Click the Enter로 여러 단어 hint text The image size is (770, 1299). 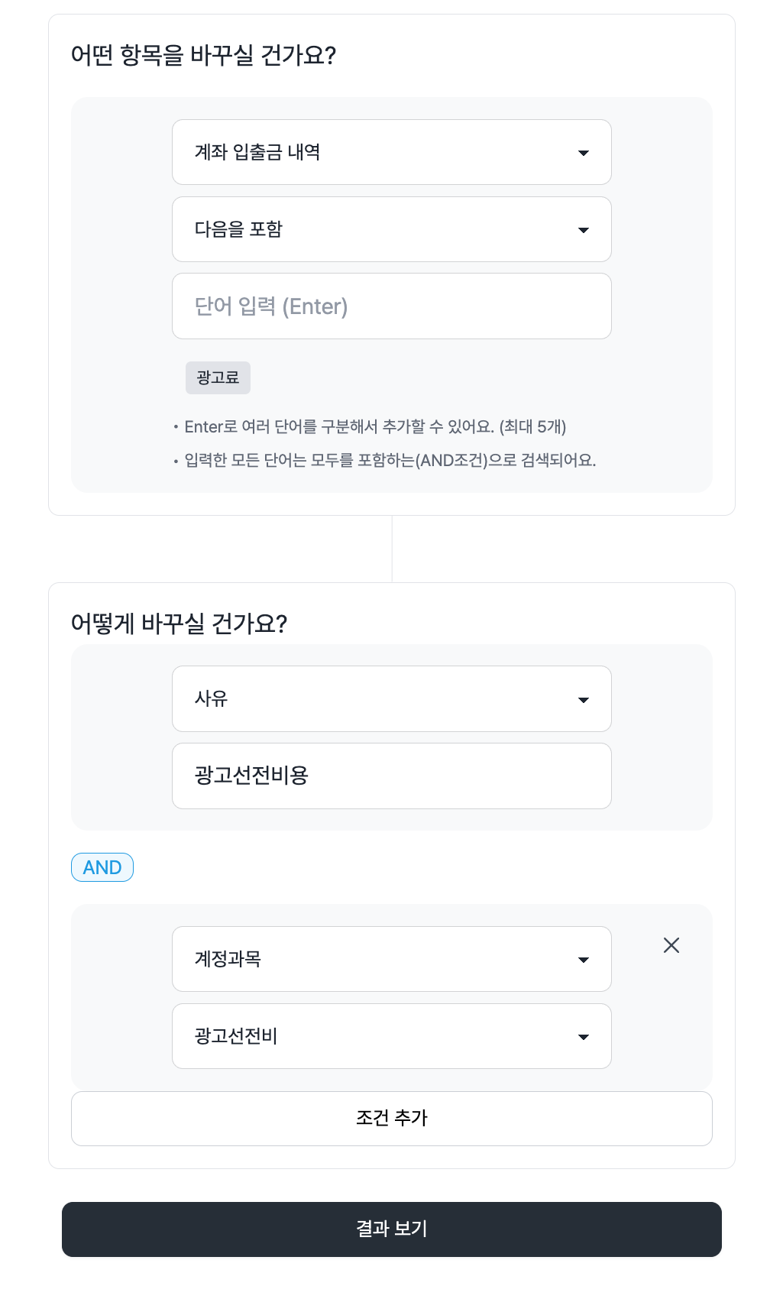click(374, 426)
